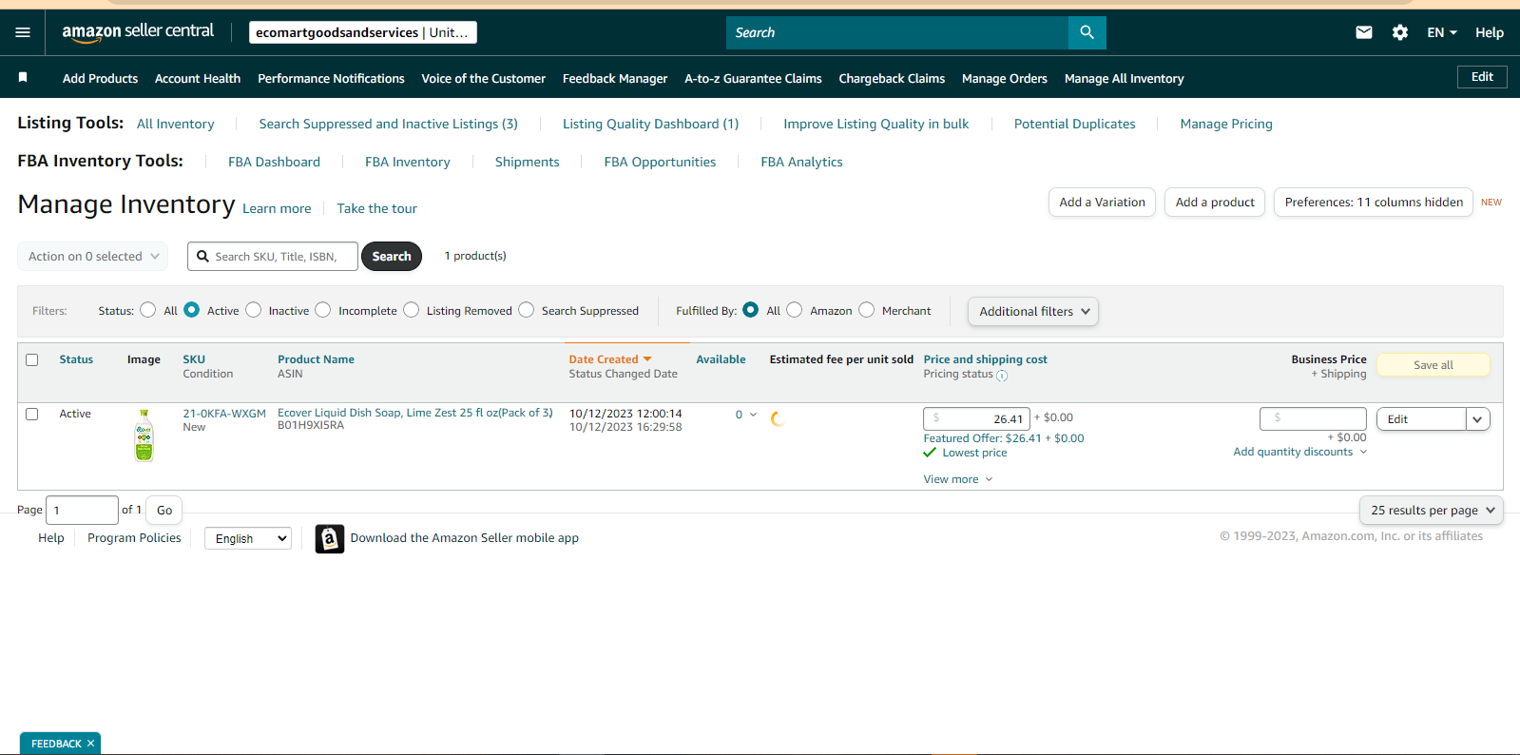This screenshot has width=1520, height=755.
Task: Click the price field showing 26.41
Action: (x=976, y=418)
